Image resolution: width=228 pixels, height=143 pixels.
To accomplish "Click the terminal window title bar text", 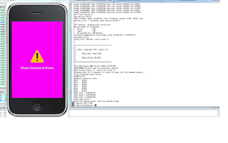I will pos(93,0).
